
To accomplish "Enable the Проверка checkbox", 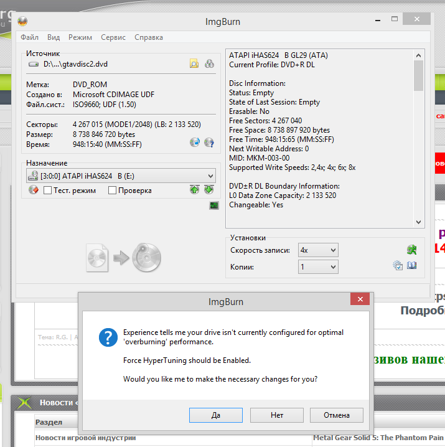I will point(112,190).
